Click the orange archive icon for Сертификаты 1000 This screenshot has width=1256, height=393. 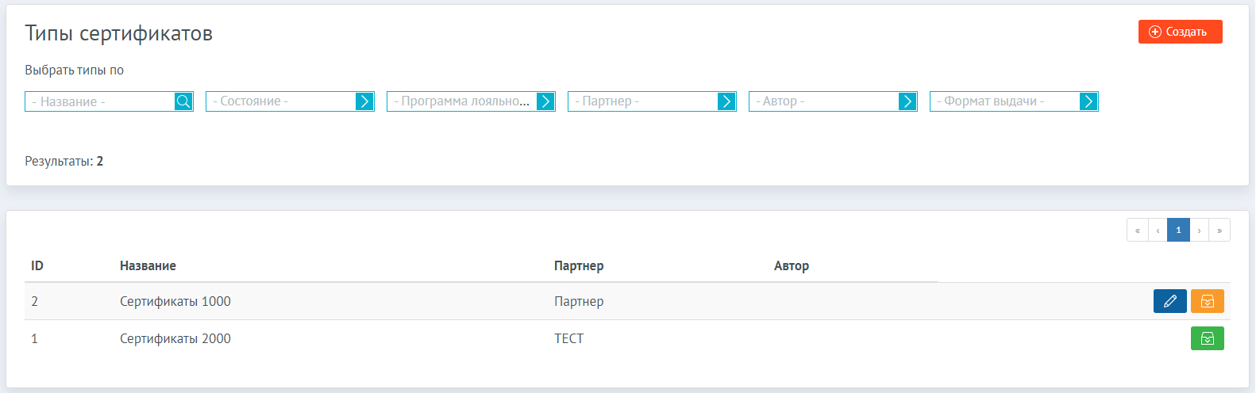(1207, 301)
